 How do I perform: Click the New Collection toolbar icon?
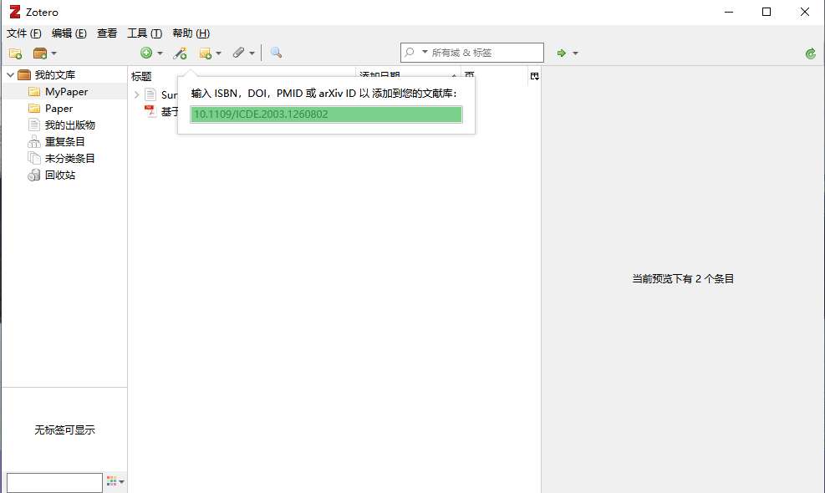(x=15, y=53)
